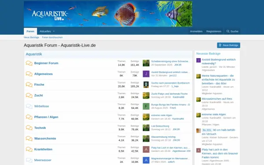Open Foren durchsuchen sub-navigation link
264x165 pixels.
52,37
